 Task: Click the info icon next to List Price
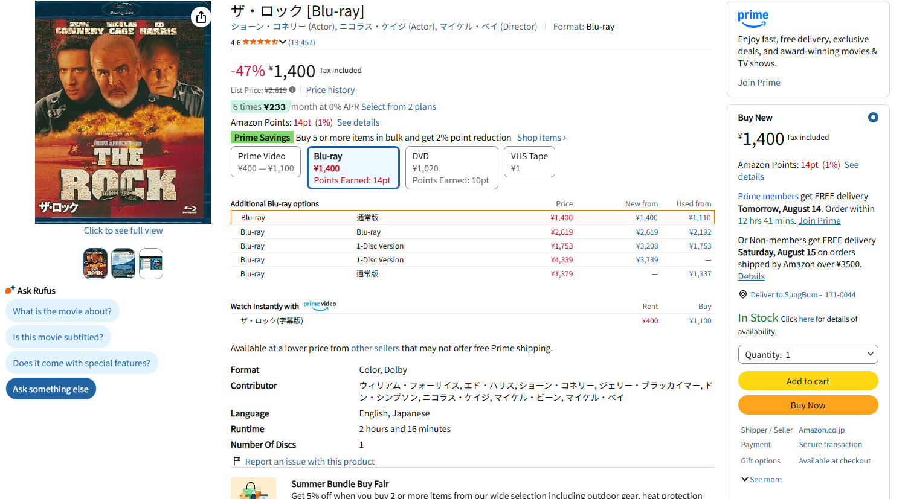tap(292, 90)
